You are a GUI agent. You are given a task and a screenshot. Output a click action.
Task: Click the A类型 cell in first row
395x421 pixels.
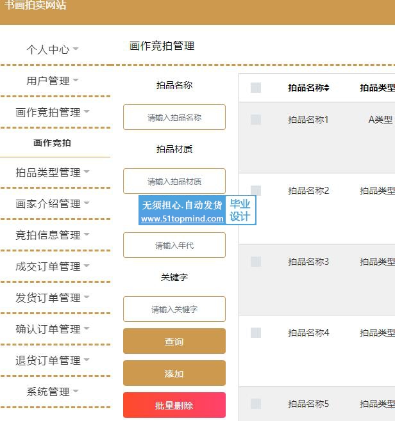[380, 120]
